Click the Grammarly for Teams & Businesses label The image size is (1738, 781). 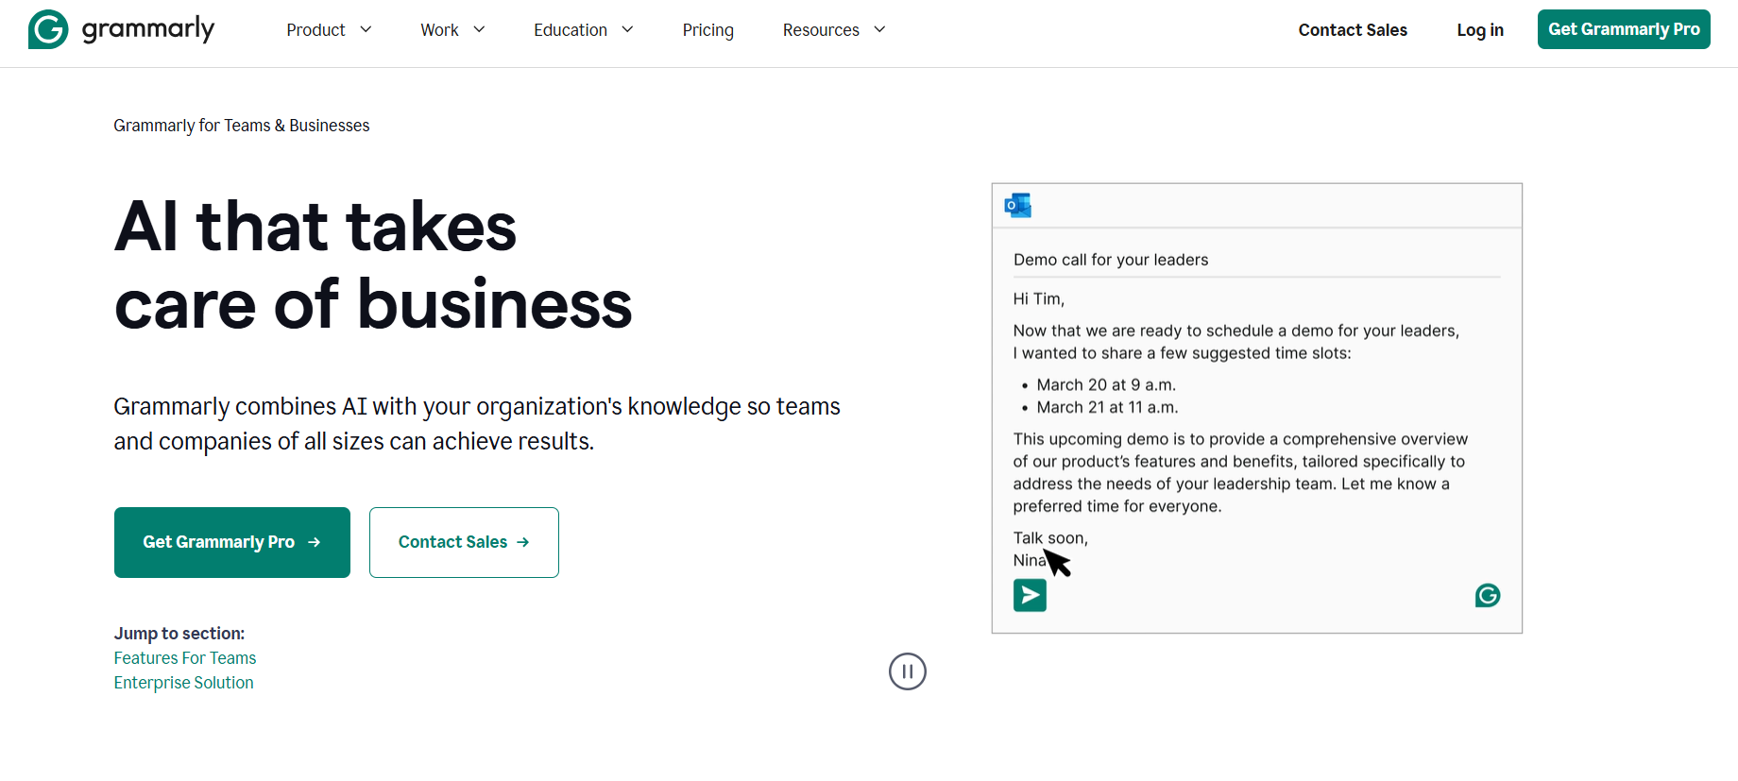pos(242,126)
